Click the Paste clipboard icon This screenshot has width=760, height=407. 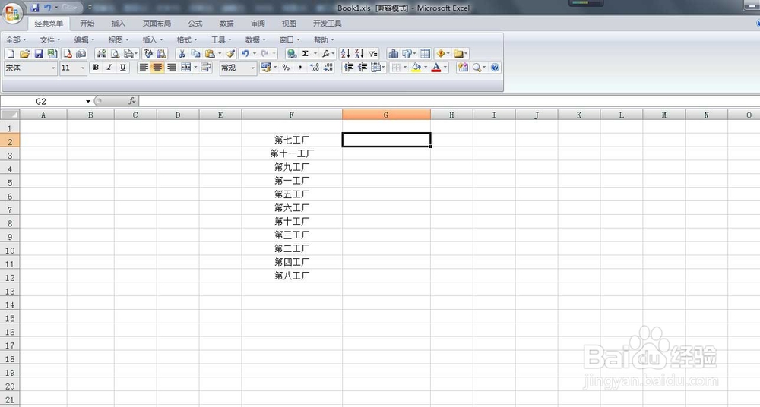click(x=210, y=54)
